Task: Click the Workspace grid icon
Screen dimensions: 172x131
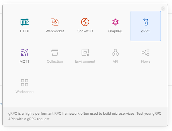Action: tap(25, 83)
